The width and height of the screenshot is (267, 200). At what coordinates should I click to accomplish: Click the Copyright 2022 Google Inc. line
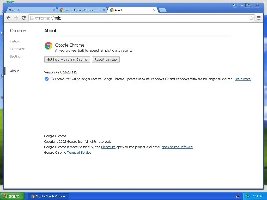[77, 141]
